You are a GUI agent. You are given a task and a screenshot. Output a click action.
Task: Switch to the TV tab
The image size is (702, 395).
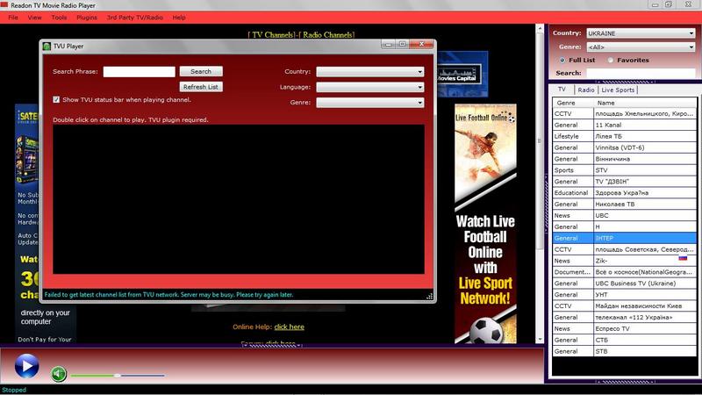(562, 90)
